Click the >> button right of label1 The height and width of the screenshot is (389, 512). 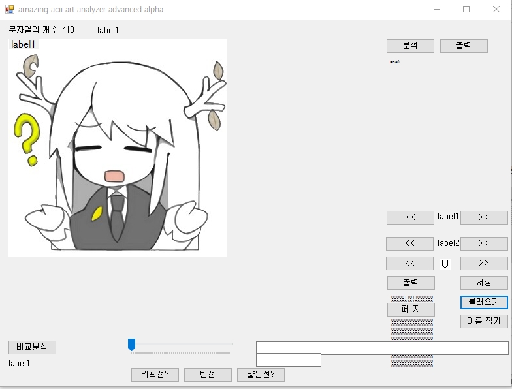point(484,217)
